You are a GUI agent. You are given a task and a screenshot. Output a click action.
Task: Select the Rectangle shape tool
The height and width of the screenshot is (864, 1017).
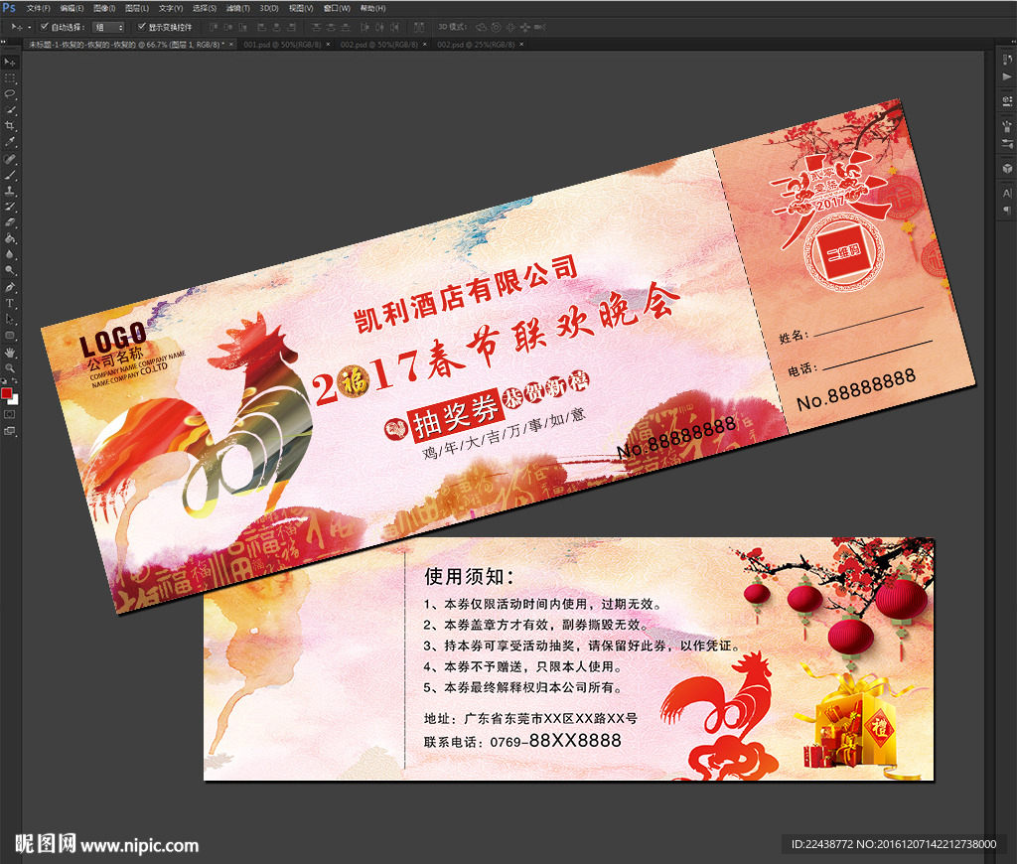[x=10, y=336]
